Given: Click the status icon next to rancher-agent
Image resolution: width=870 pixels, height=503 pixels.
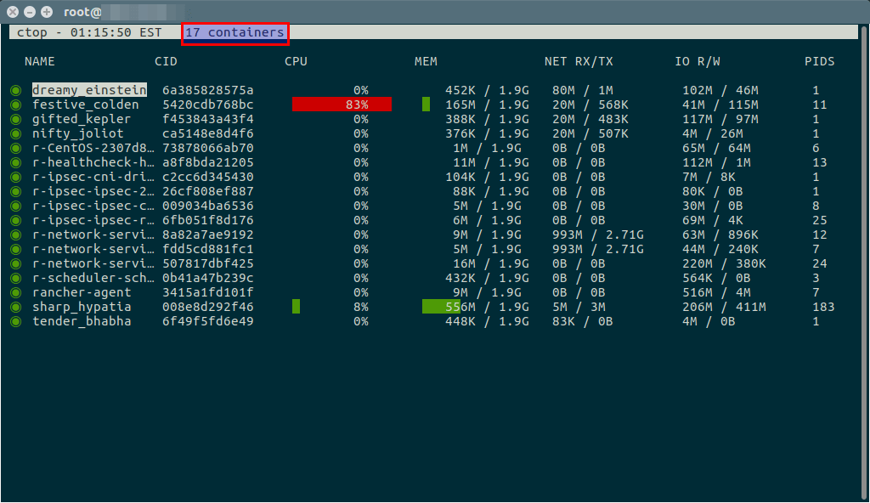Looking at the screenshot, I should (x=15, y=292).
